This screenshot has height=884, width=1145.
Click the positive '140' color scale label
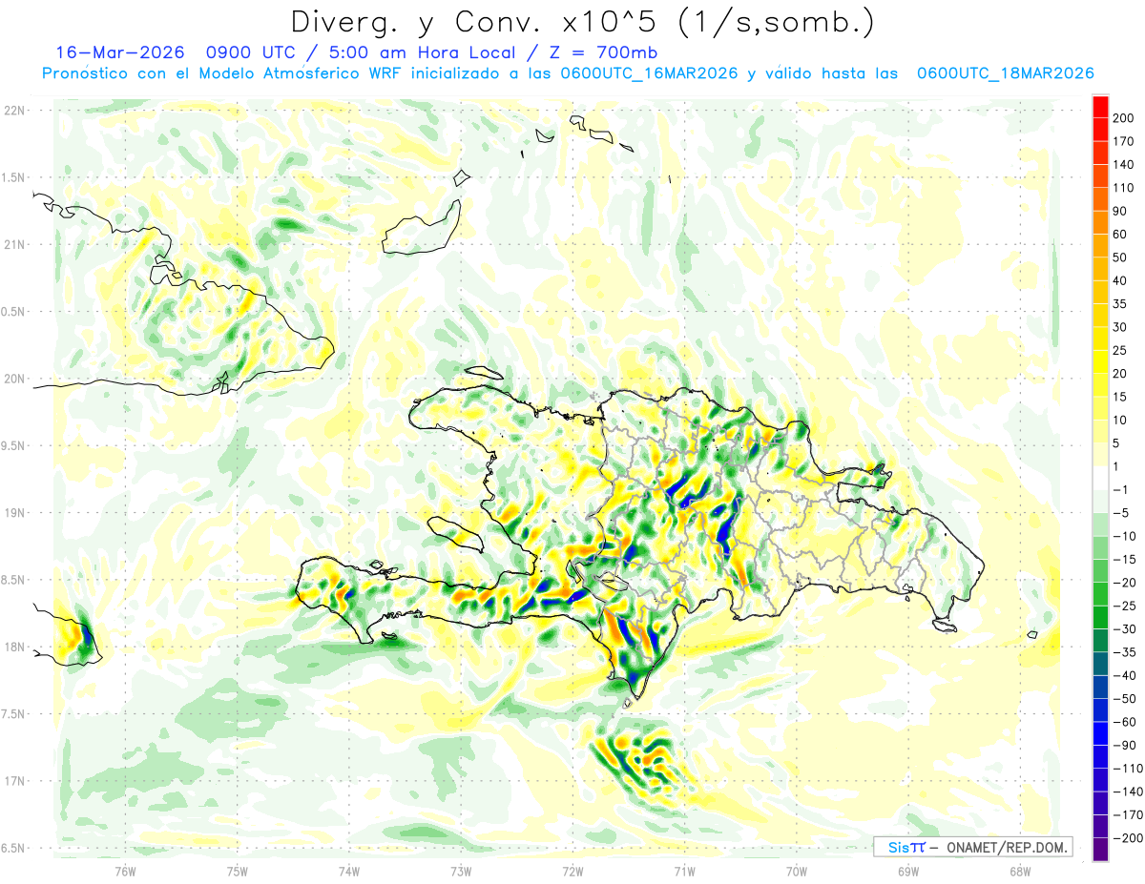tap(1123, 164)
